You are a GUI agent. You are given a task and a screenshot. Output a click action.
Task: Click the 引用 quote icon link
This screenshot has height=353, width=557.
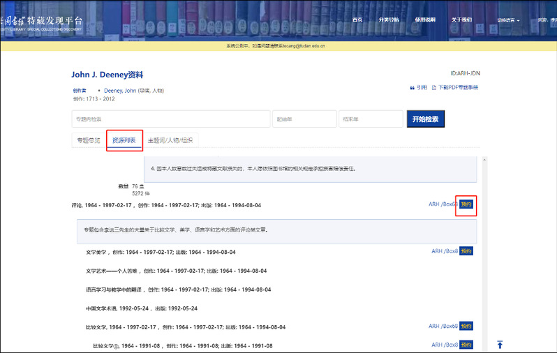point(419,88)
